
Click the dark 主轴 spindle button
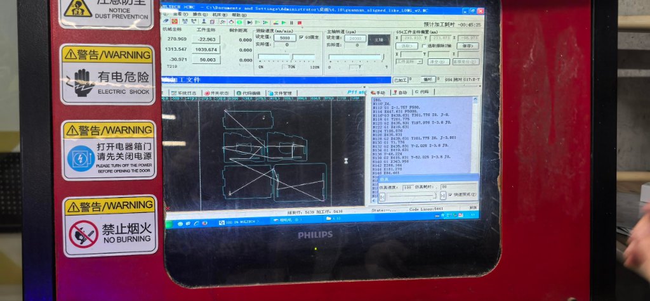(x=379, y=40)
